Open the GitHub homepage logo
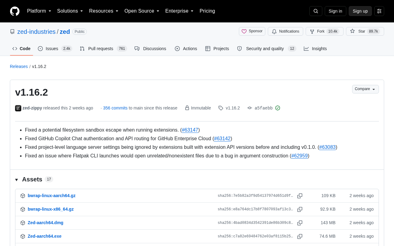The image size is (394, 246). (15, 11)
